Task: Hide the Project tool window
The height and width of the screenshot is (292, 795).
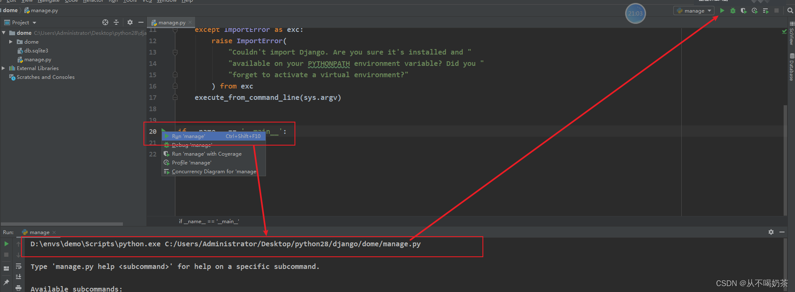Action: pyautogui.click(x=141, y=22)
